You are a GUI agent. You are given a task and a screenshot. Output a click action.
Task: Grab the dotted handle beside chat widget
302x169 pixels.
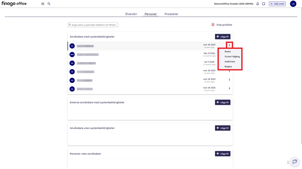click(288, 162)
